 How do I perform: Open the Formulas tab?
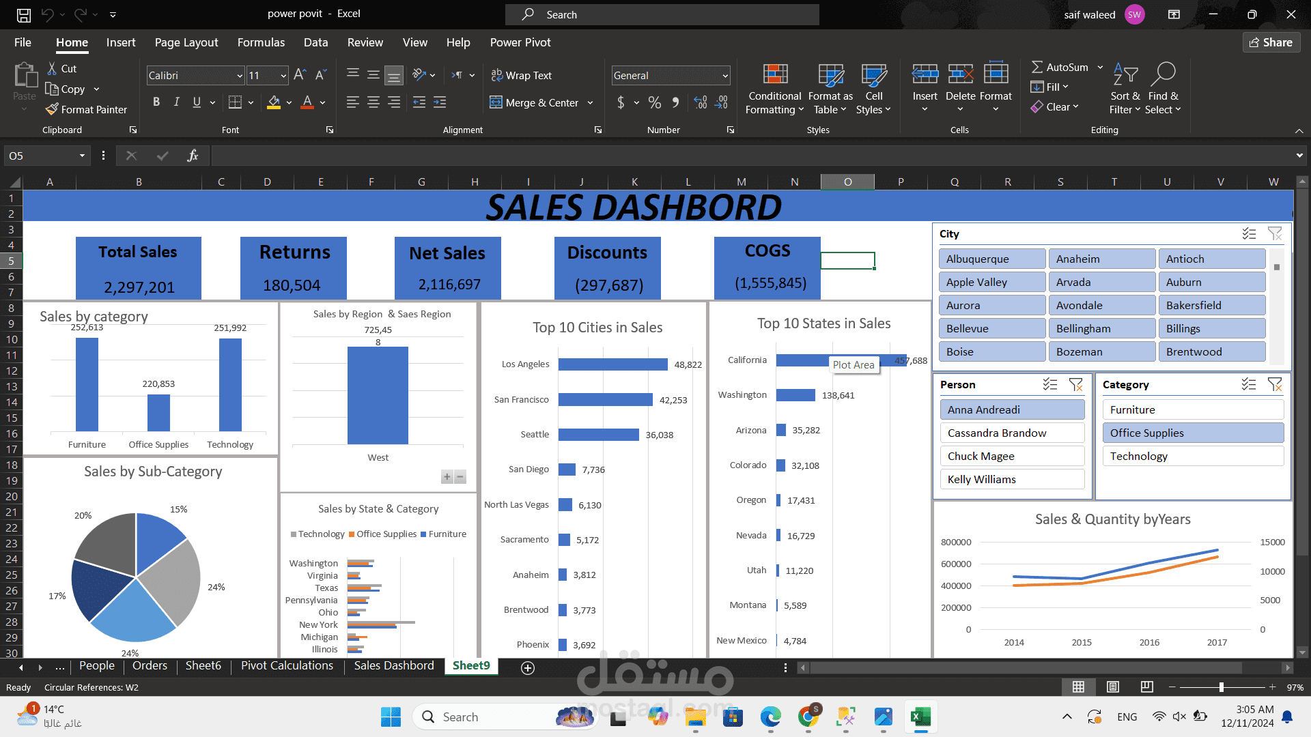[261, 42]
